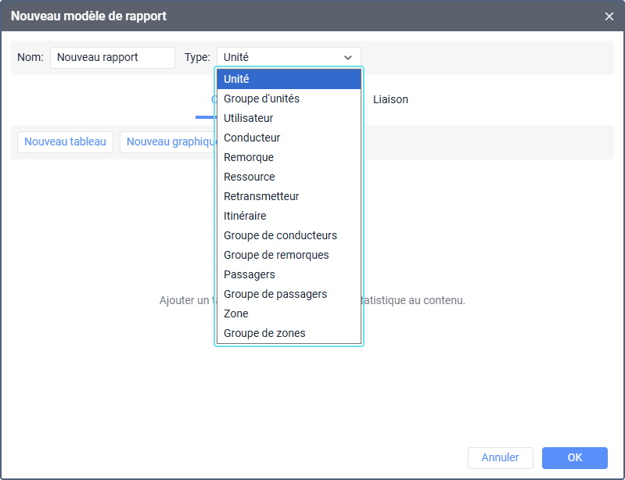Select Utilisateur in the dropdown list
625x480 pixels.
click(288, 118)
